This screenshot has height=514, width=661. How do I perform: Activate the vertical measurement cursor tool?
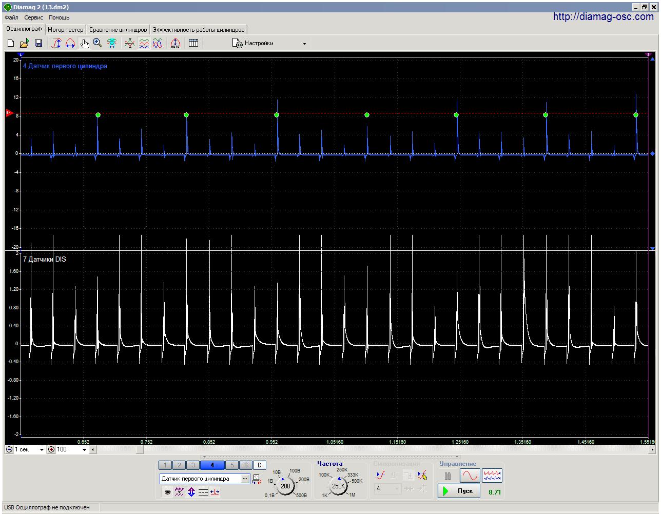56,44
